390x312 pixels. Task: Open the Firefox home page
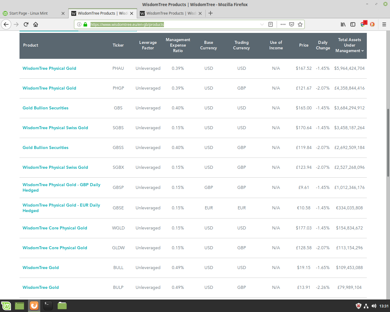tap(36, 24)
